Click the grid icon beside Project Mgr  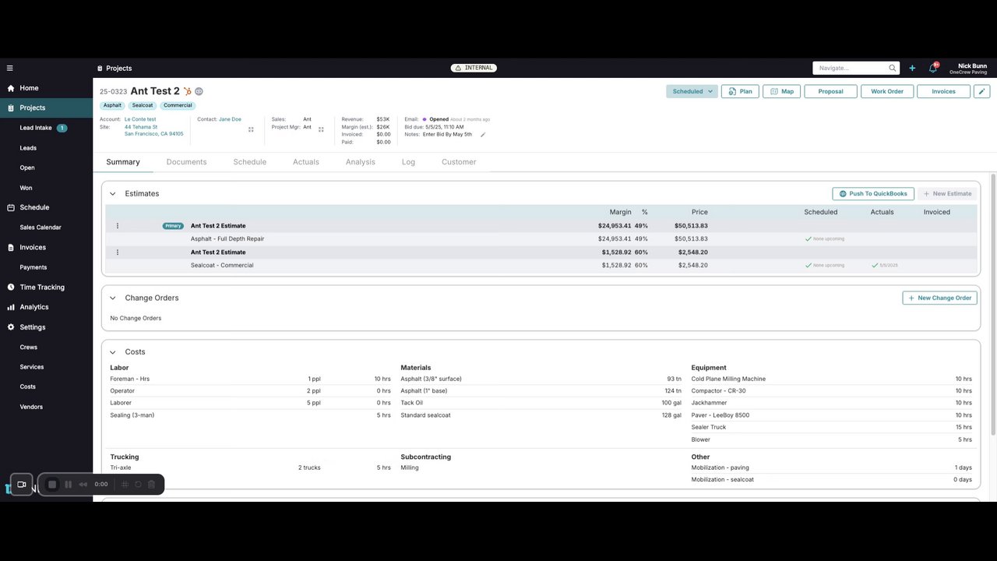(x=321, y=129)
